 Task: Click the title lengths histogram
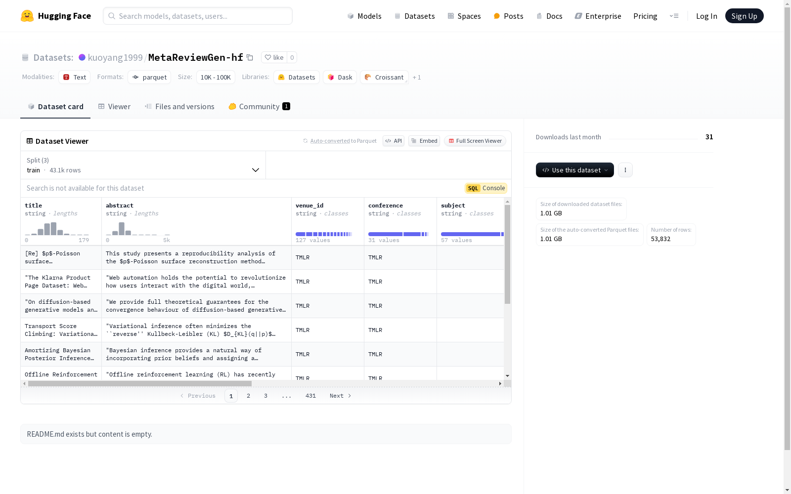pyautogui.click(x=57, y=228)
